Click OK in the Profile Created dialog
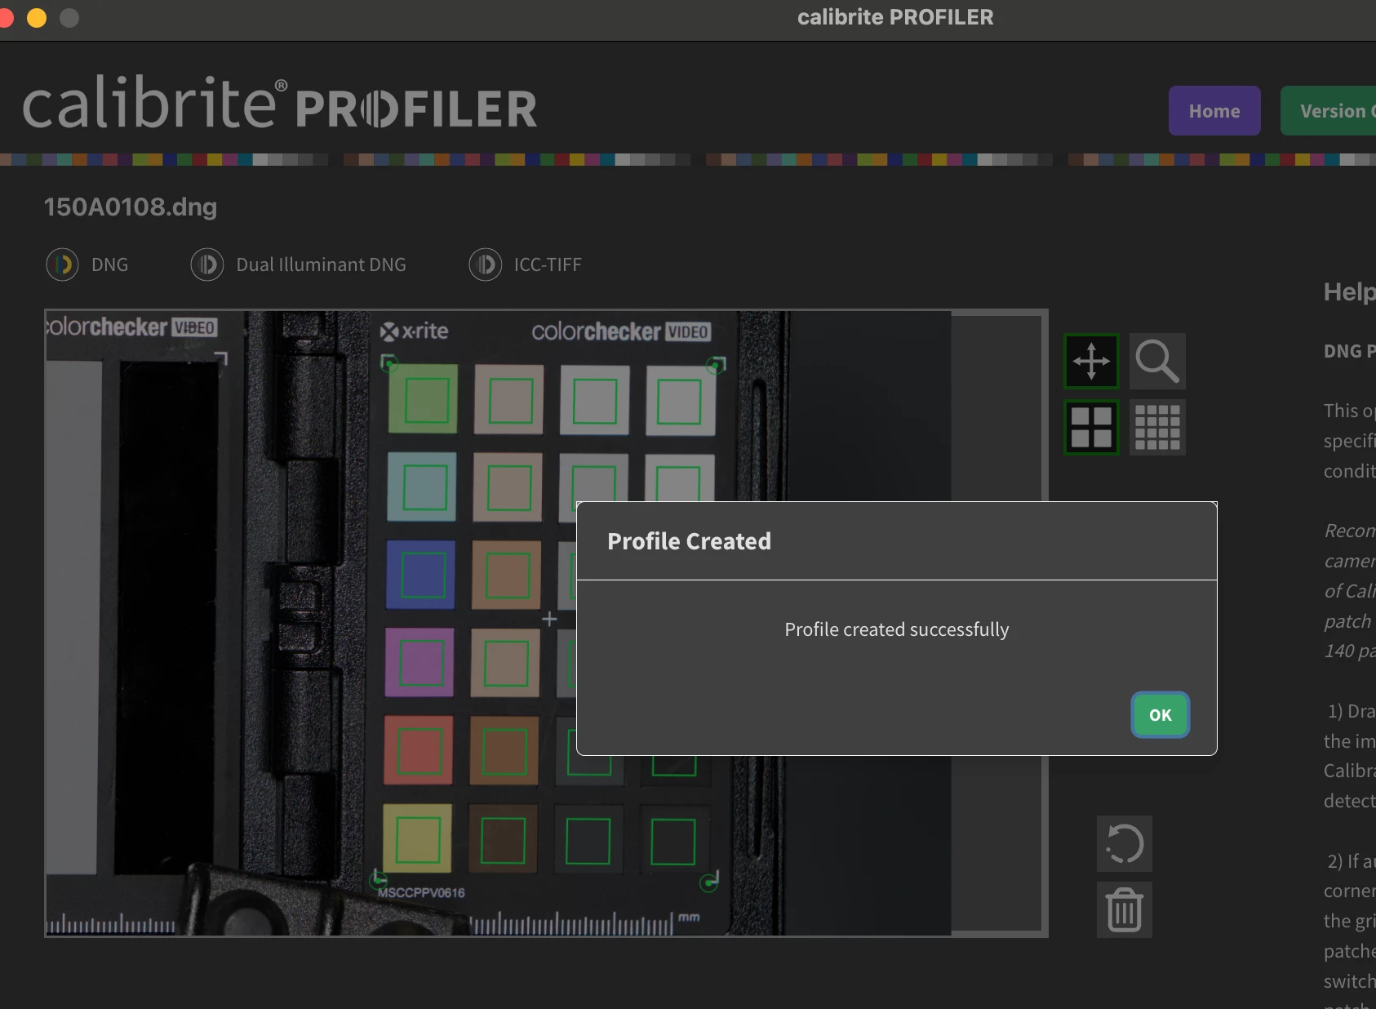 coord(1160,715)
